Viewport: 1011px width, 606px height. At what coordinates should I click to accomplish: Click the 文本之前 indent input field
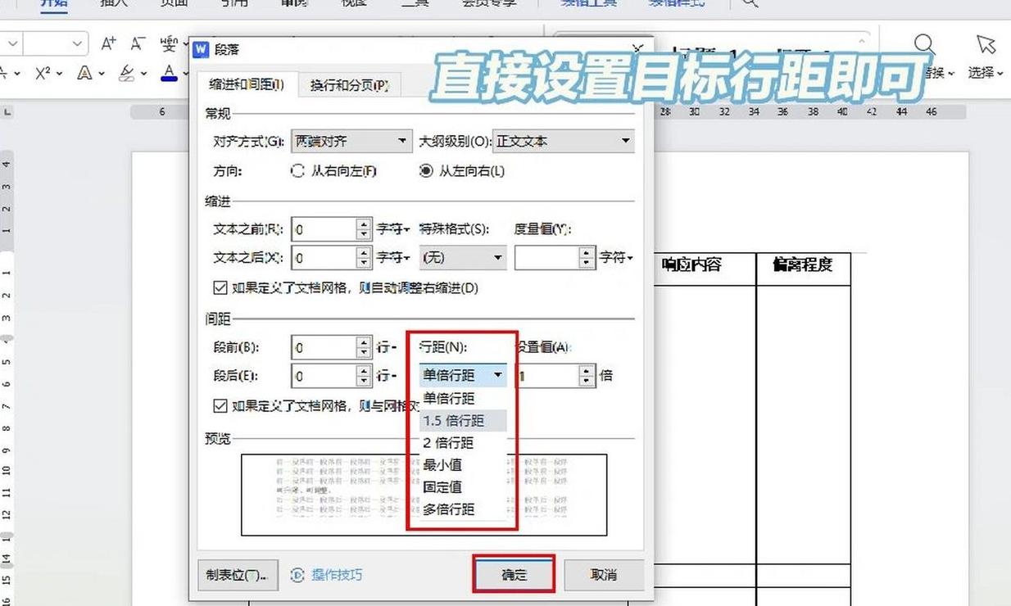click(324, 229)
